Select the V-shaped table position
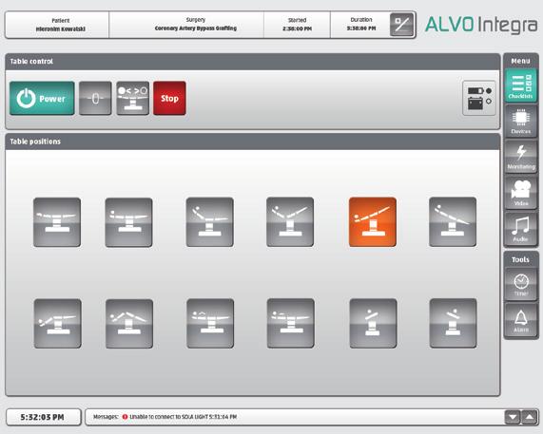 (290, 222)
